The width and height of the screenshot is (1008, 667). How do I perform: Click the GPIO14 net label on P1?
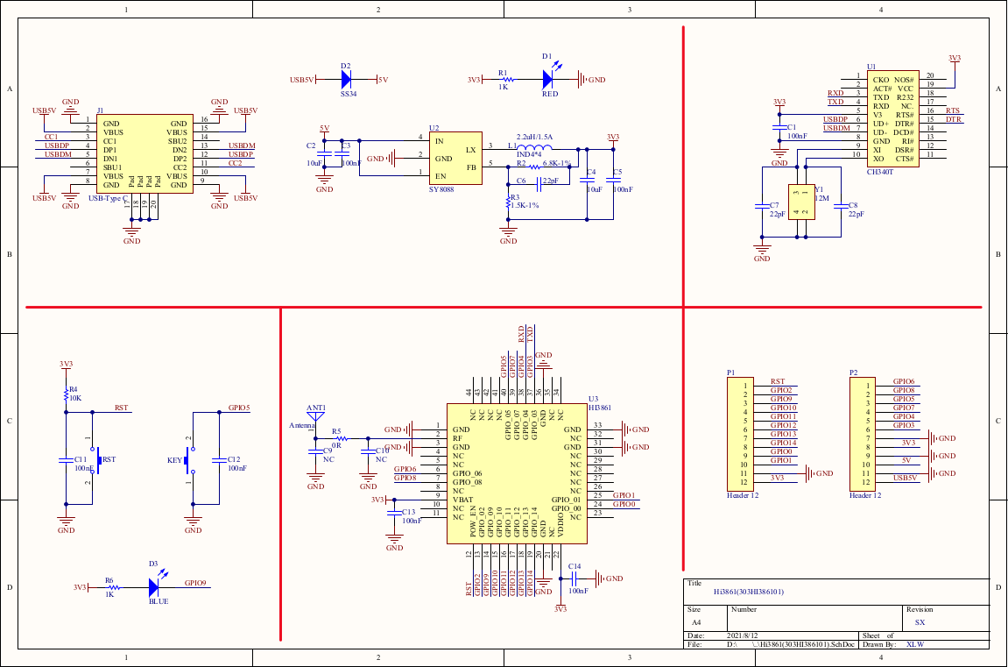784,443
